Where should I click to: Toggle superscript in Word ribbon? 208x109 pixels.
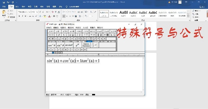tap(36, 16)
